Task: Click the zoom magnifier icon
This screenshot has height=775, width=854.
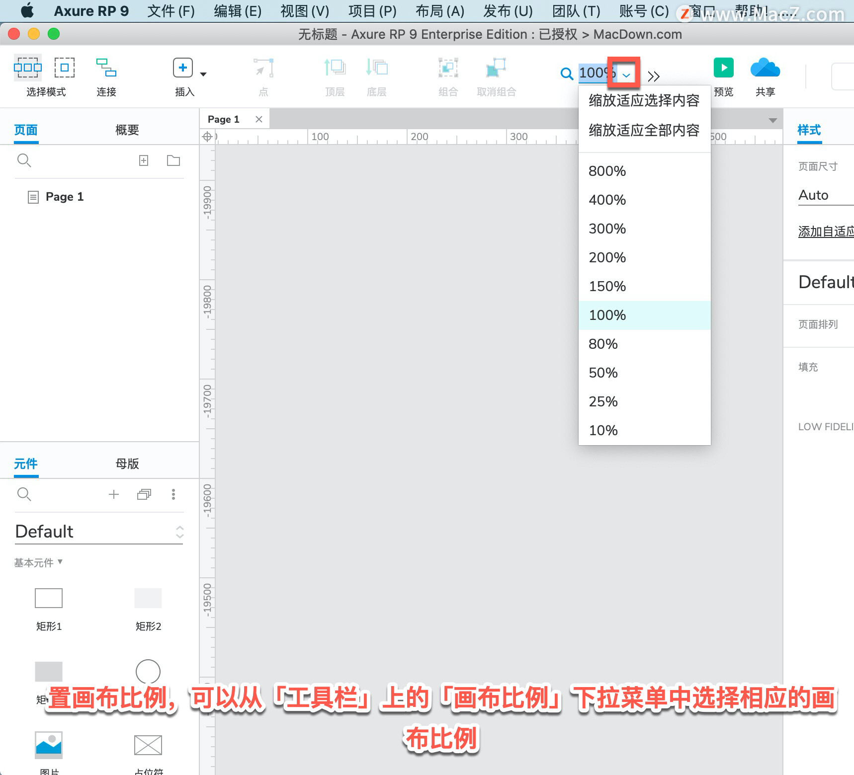Action: (567, 74)
